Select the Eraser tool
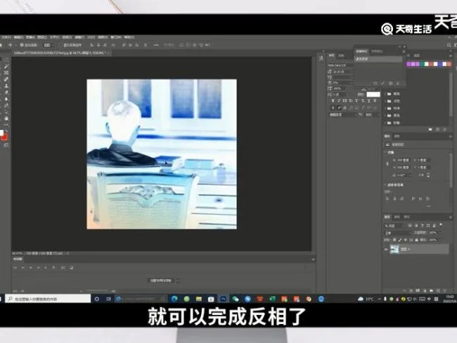The image size is (457, 343). pyautogui.click(x=6, y=92)
